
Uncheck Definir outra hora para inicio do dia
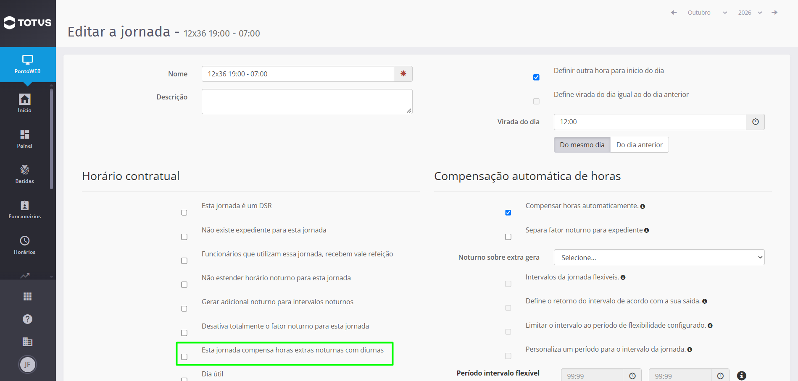tap(536, 77)
